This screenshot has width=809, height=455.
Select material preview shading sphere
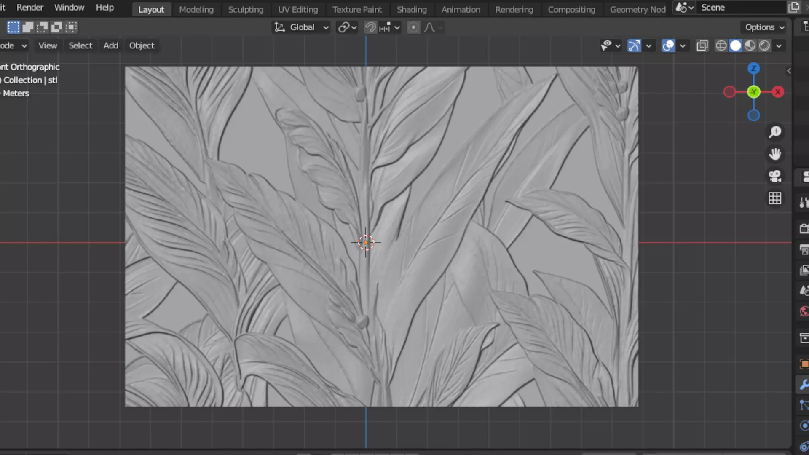point(750,45)
